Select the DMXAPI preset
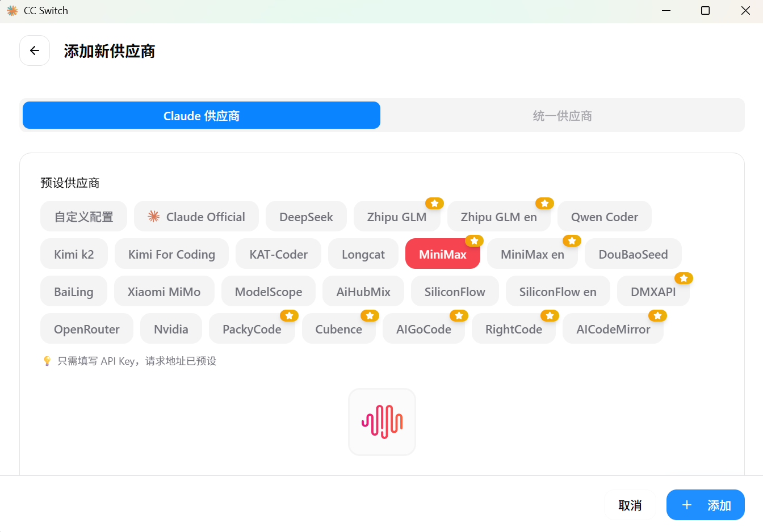 [653, 291]
